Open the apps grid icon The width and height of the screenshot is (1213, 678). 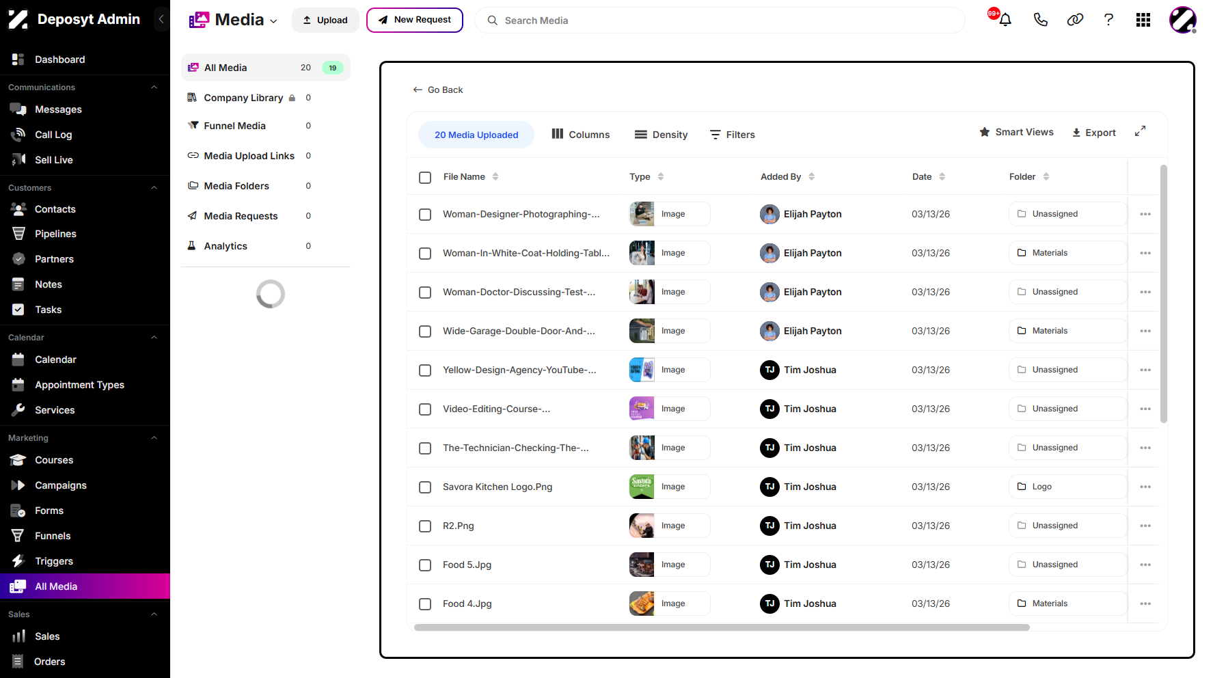point(1143,20)
